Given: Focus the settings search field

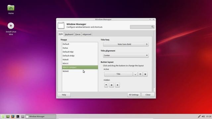Looking at the screenshot, I should point(142,27).
